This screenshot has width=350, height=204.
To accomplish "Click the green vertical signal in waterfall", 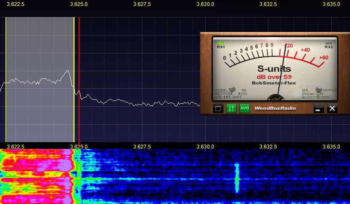I will (x=236, y=177).
